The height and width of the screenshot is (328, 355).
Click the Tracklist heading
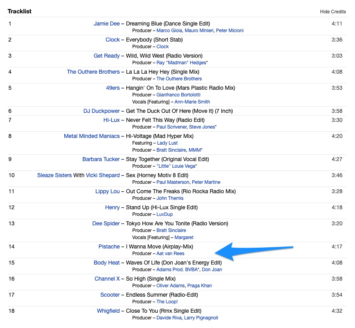click(x=20, y=11)
